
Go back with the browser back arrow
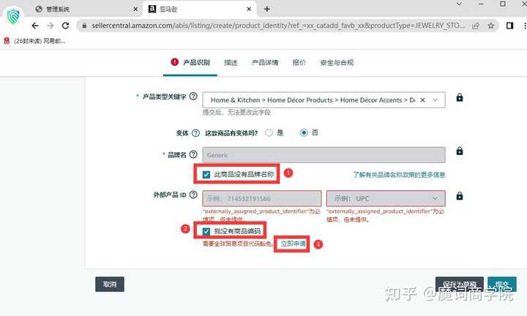(x=35, y=26)
